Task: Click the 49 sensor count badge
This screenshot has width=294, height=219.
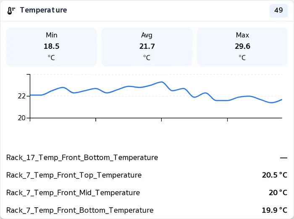Action: click(x=278, y=11)
